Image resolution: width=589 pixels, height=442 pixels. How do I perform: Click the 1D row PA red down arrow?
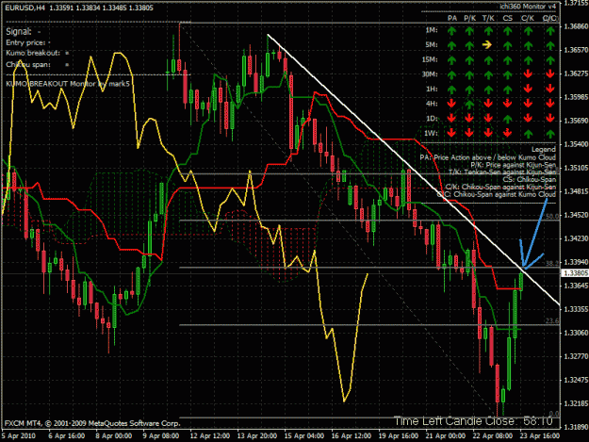click(x=451, y=119)
